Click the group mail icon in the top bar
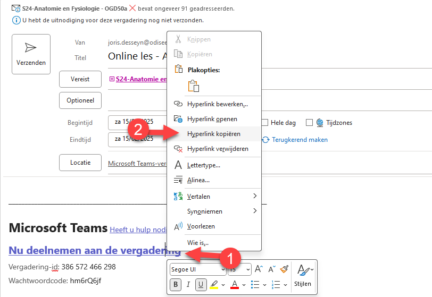This screenshot has height=297, width=432. (16, 9)
